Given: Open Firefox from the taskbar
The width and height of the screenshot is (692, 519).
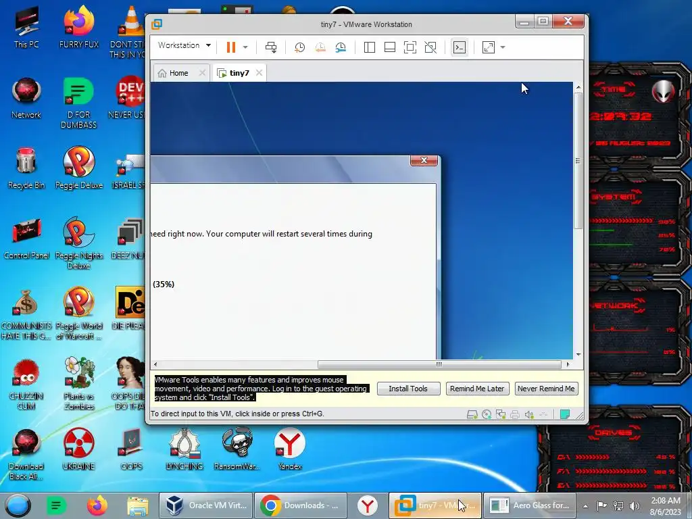Looking at the screenshot, I should coord(97,505).
